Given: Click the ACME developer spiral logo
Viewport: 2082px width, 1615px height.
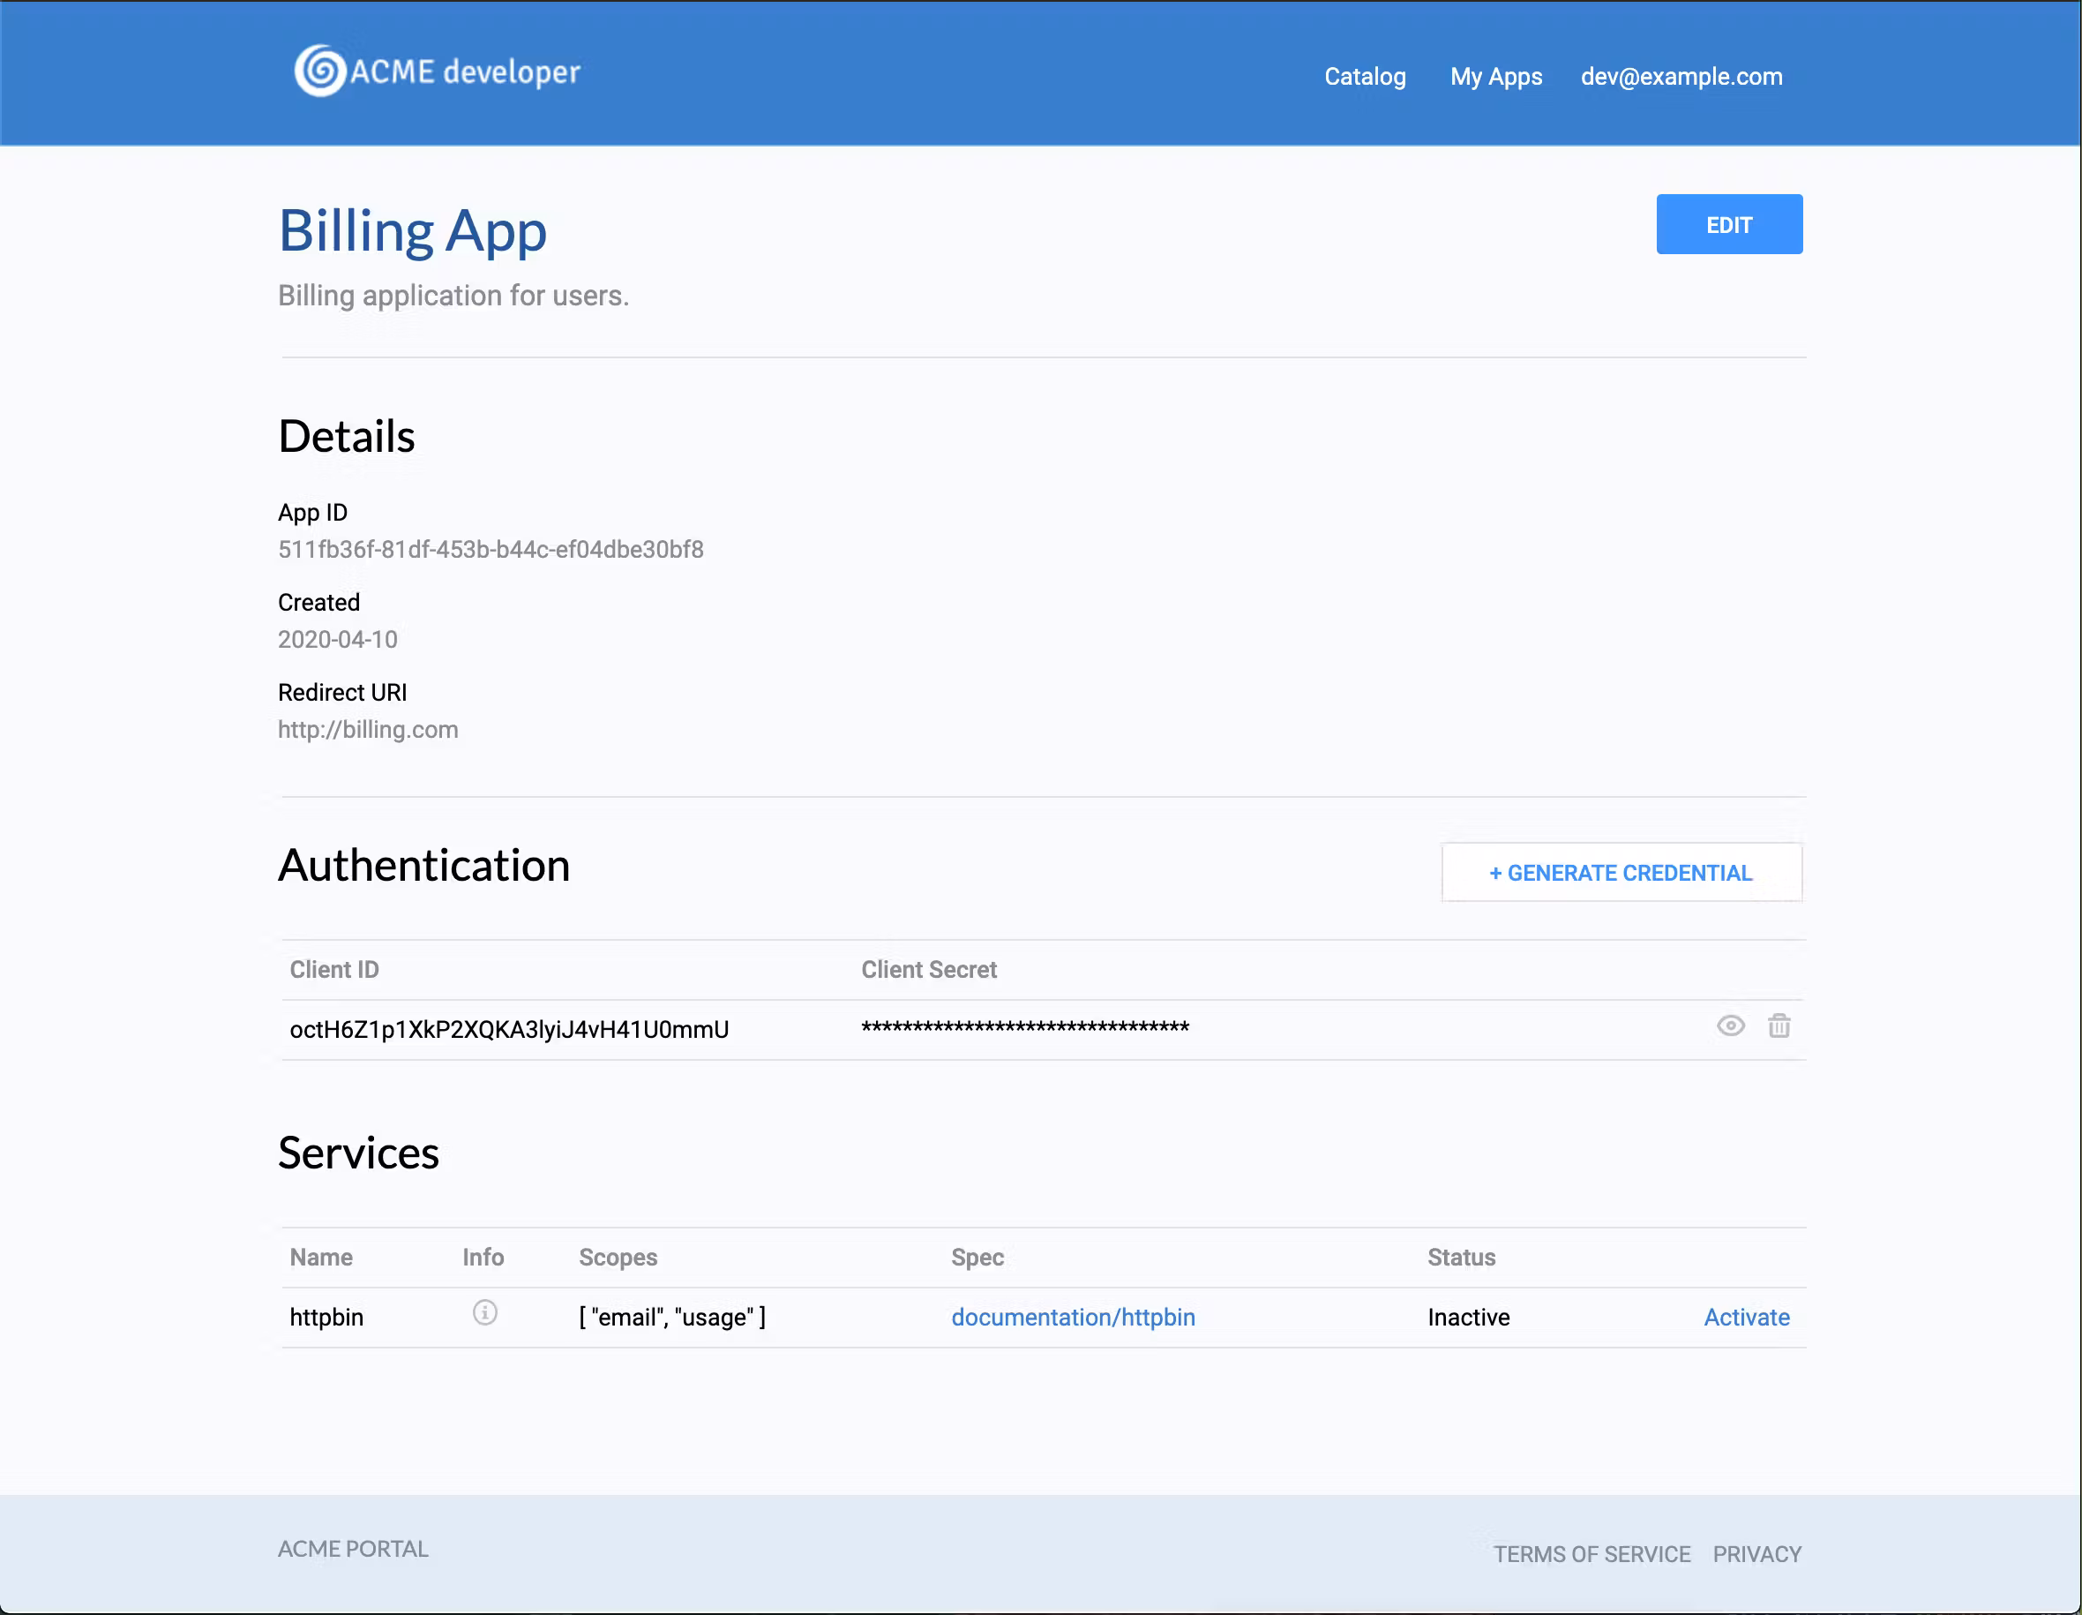Looking at the screenshot, I should pos(319,71).
